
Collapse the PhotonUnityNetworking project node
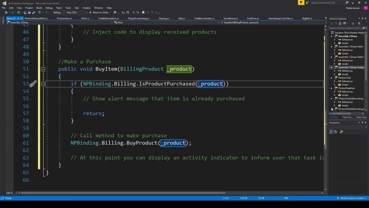(x=332, y=99)
